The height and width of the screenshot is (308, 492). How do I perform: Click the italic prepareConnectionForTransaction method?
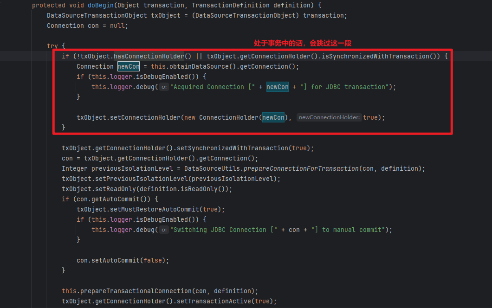point(301,169)
